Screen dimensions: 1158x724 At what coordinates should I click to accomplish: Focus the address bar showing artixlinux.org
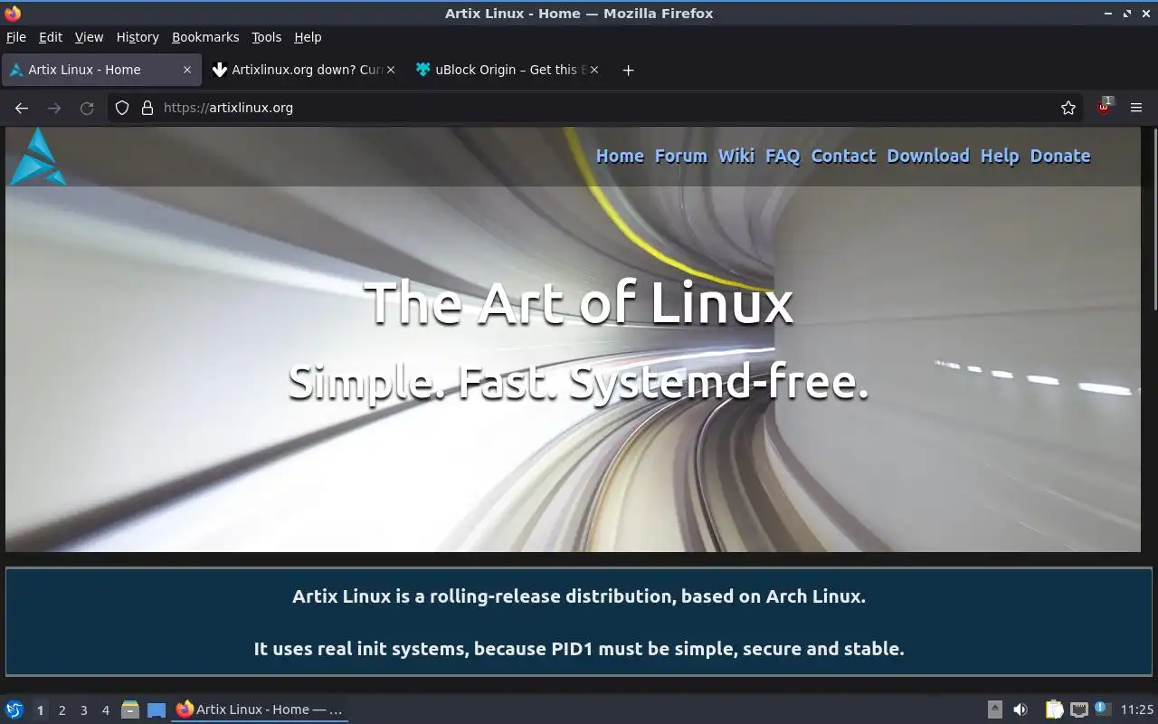(x=597, y=108)
